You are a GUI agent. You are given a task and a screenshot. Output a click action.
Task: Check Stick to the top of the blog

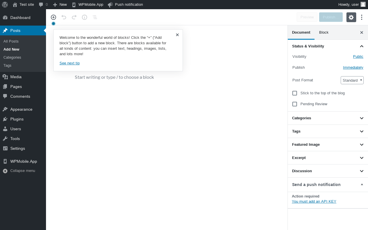pos(295,93)
